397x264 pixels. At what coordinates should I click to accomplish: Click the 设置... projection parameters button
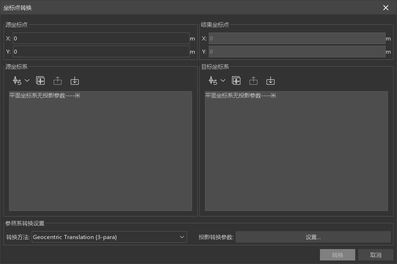(x=313, y=237)
